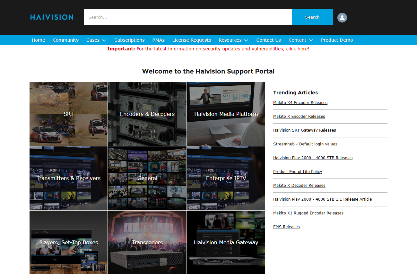Open the user account profile icon
The height and width of the screenshot is (278, 417).
342,18
